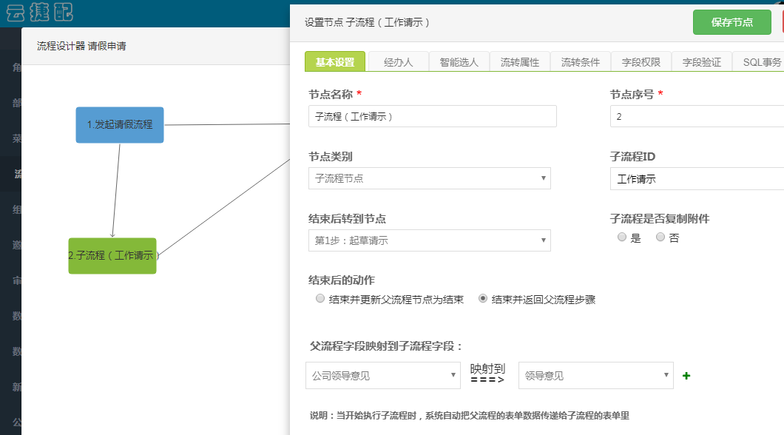Expand the 结束后转到节点 dropdown
The height and width of the screenshot is (435, 784).
429,240
